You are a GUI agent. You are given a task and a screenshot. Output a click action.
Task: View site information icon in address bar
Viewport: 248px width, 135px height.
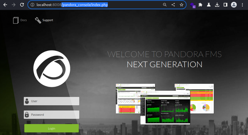coord(32,5)
